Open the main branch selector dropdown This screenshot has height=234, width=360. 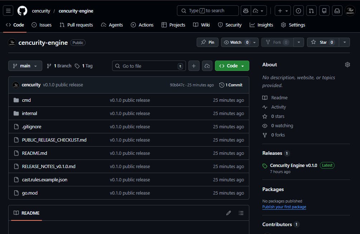click(25, 66)
